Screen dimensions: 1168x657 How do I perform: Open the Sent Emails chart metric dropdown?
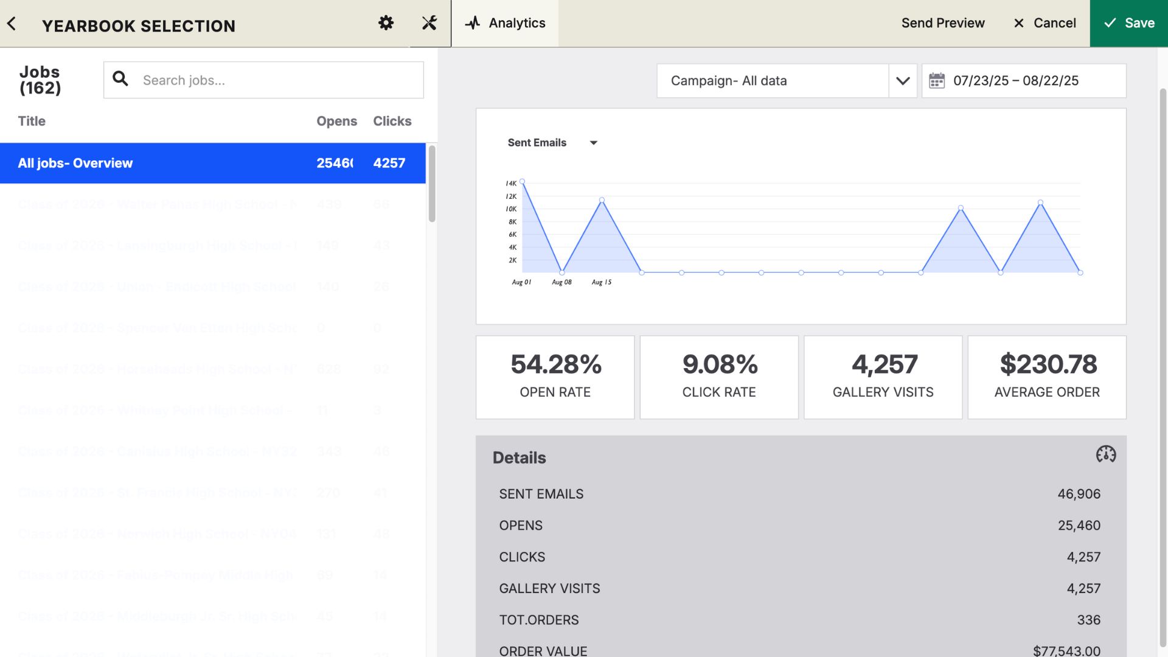tap(593, 143)
